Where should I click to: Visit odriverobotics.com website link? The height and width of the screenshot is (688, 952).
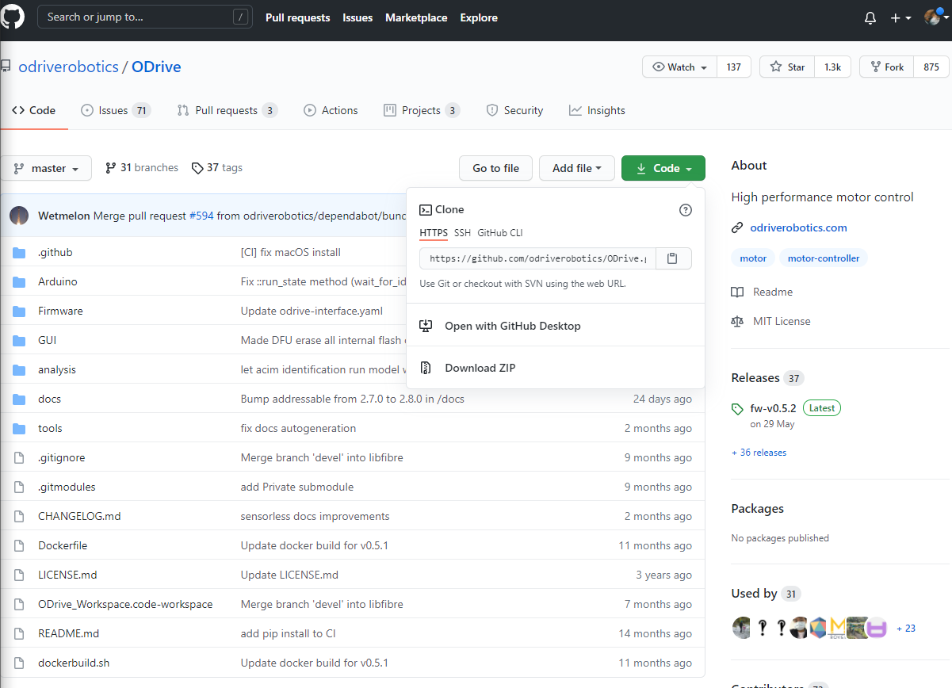pos(798,227)
